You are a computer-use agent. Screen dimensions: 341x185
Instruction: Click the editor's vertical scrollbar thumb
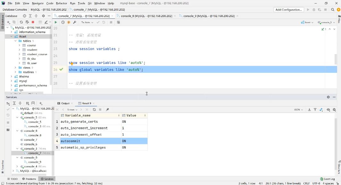336,59
